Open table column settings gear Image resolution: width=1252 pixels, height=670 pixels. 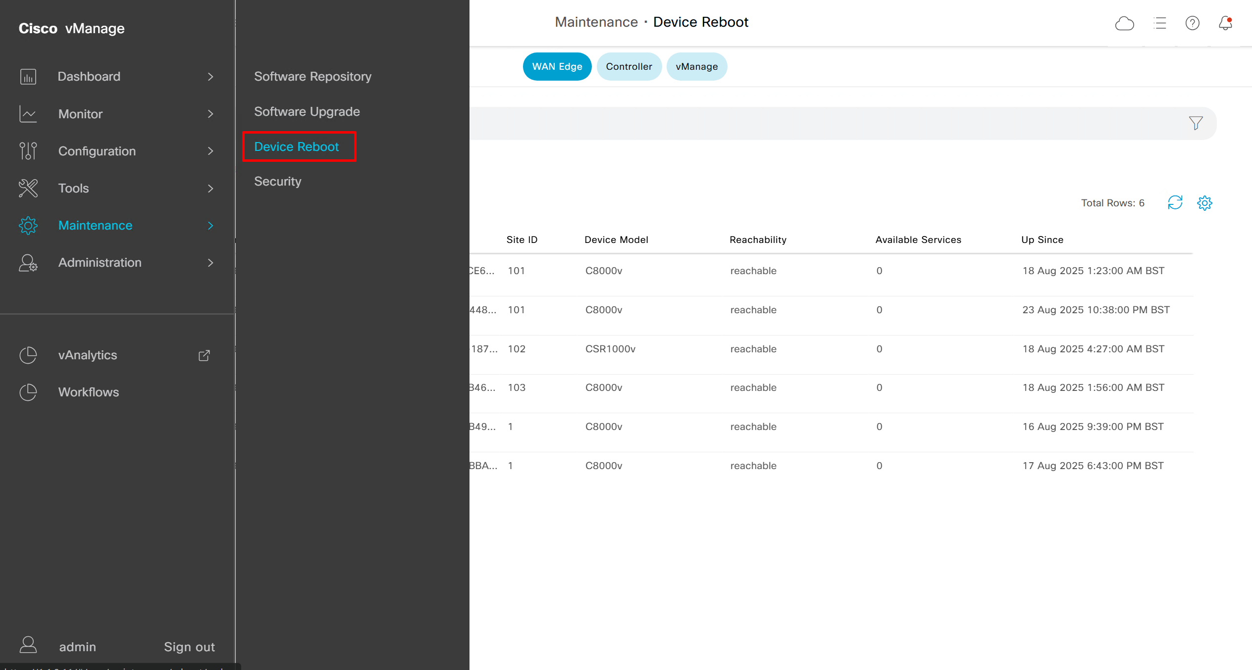pyautogui.click(x=1204, y=203)
